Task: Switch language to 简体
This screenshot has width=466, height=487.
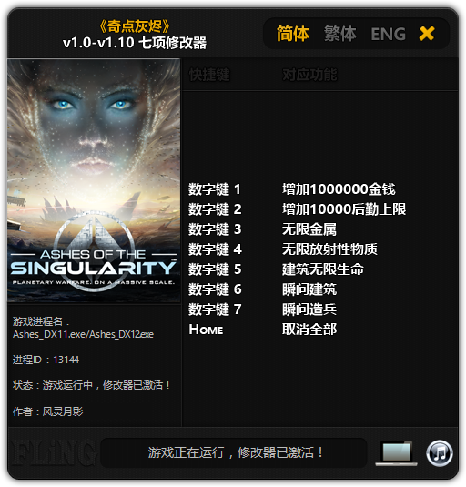Action: (x=292, y=34)
